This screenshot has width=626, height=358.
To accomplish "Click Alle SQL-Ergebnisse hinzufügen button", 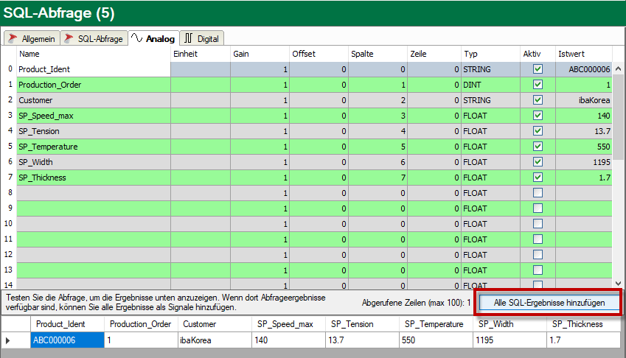I will [549, 303].
